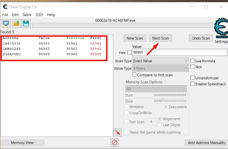The width and height of the screenshot is (228, 149).
Task: Open the D3D menu
Action: click(39, 15)
